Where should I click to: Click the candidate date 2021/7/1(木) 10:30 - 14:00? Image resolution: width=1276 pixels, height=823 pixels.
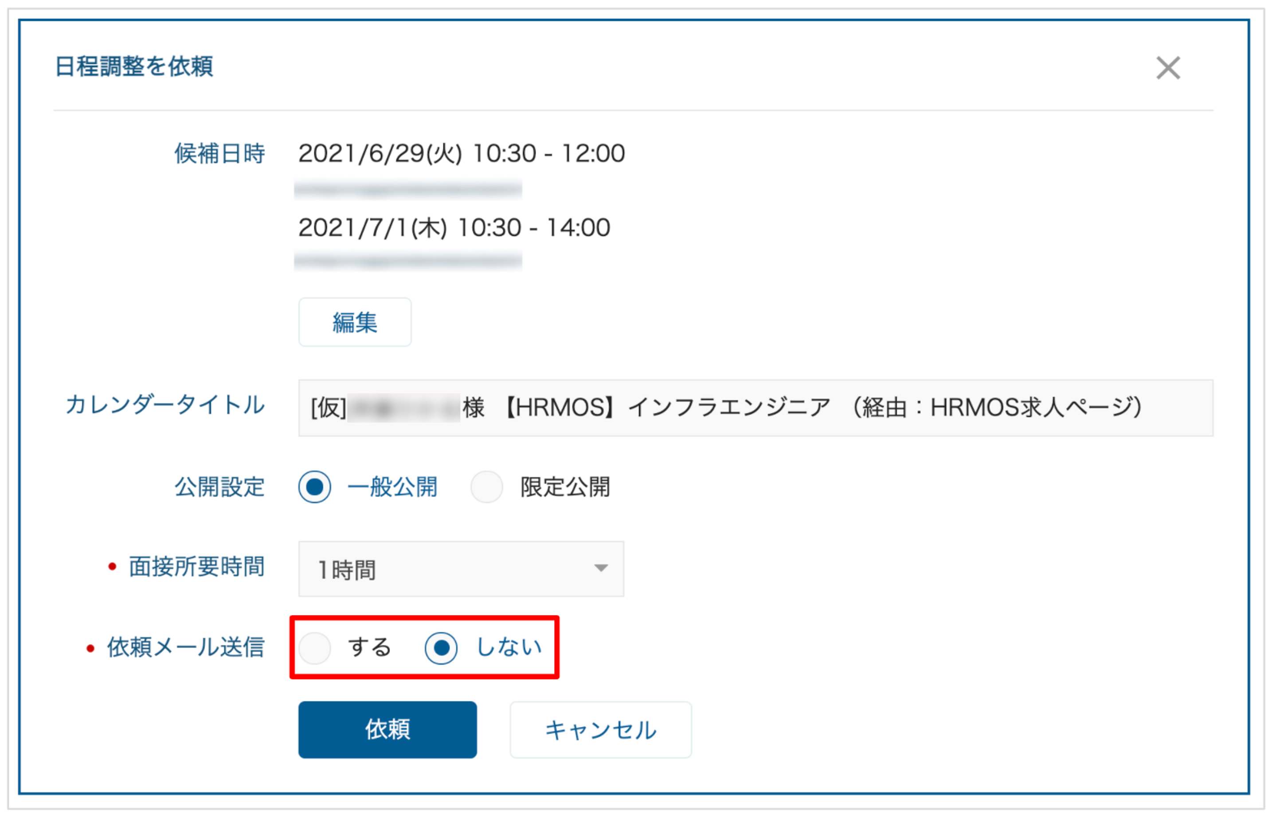click(454, 227)
